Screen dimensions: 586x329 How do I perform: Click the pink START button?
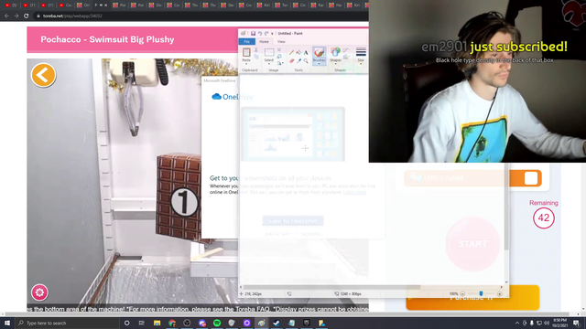472,244
